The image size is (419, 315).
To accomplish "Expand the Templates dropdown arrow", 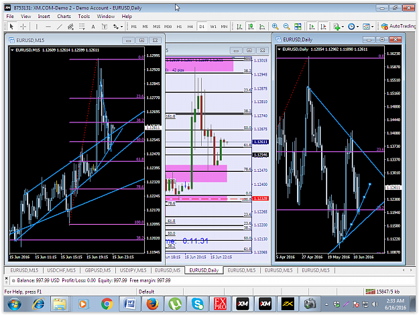I will 372,27.
